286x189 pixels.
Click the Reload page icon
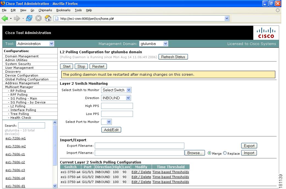coord(29,18)
